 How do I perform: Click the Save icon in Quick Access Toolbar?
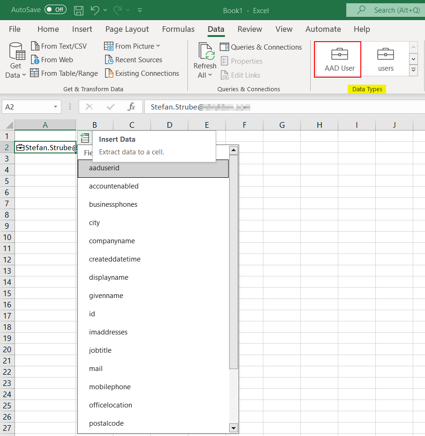coord(78,10)
